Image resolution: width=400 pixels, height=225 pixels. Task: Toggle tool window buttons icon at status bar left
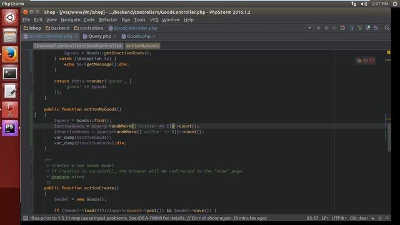[26, 218]
